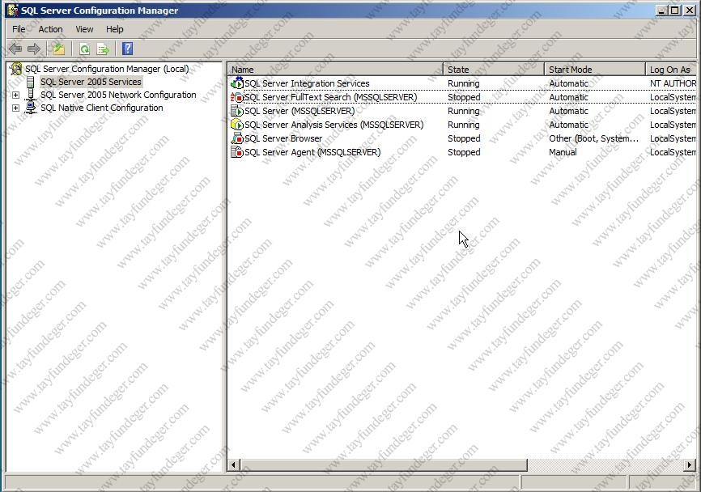Click Manual start mode of SQL Server Agent
701x492 pixels.
pos(563,152)
